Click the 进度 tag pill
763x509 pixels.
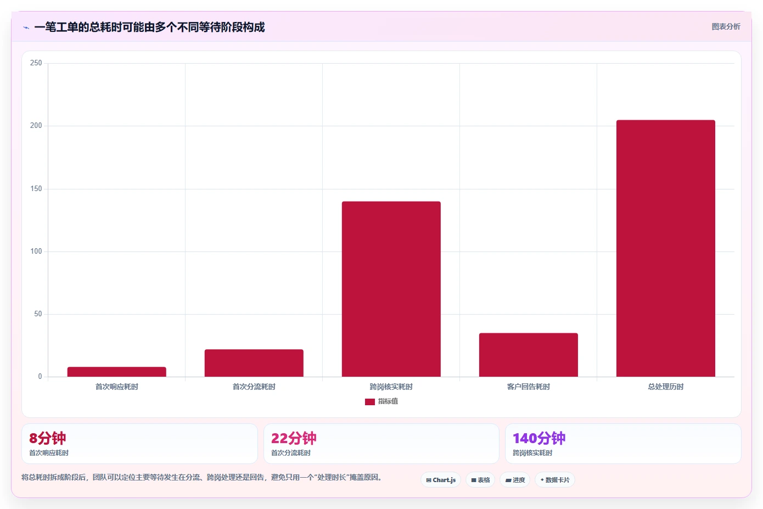(x=515, y=480)
